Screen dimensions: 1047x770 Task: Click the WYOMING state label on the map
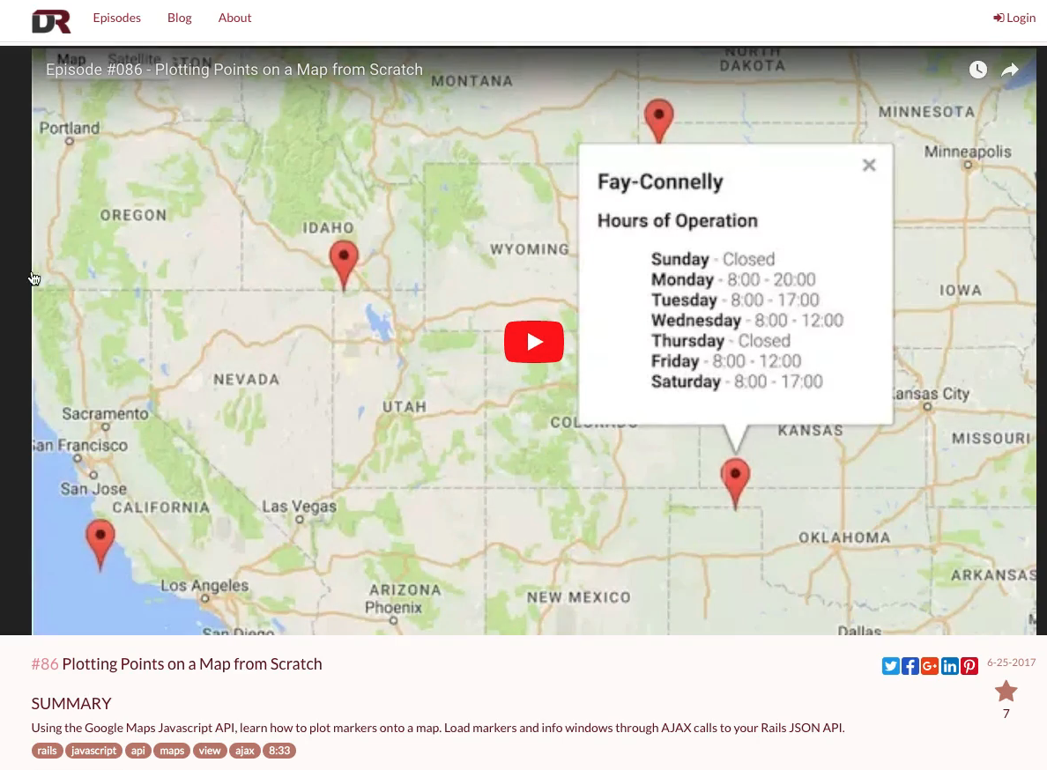[530, 249]
